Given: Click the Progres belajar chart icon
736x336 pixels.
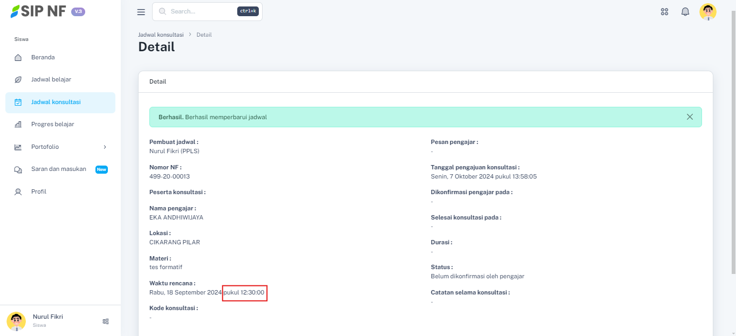Looking at the screenshot, I should [18, 125].
